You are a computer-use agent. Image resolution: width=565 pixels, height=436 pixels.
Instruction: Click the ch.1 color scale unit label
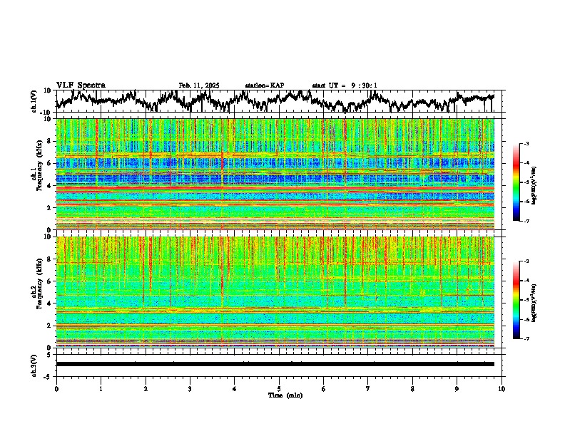(534, 185)
